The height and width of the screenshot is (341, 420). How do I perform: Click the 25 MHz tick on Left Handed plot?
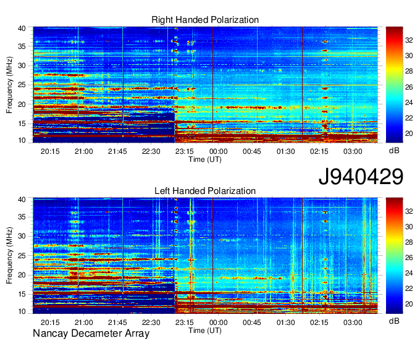[22, 256]
